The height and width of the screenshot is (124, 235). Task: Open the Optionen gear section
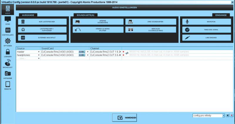pos(8,42)
